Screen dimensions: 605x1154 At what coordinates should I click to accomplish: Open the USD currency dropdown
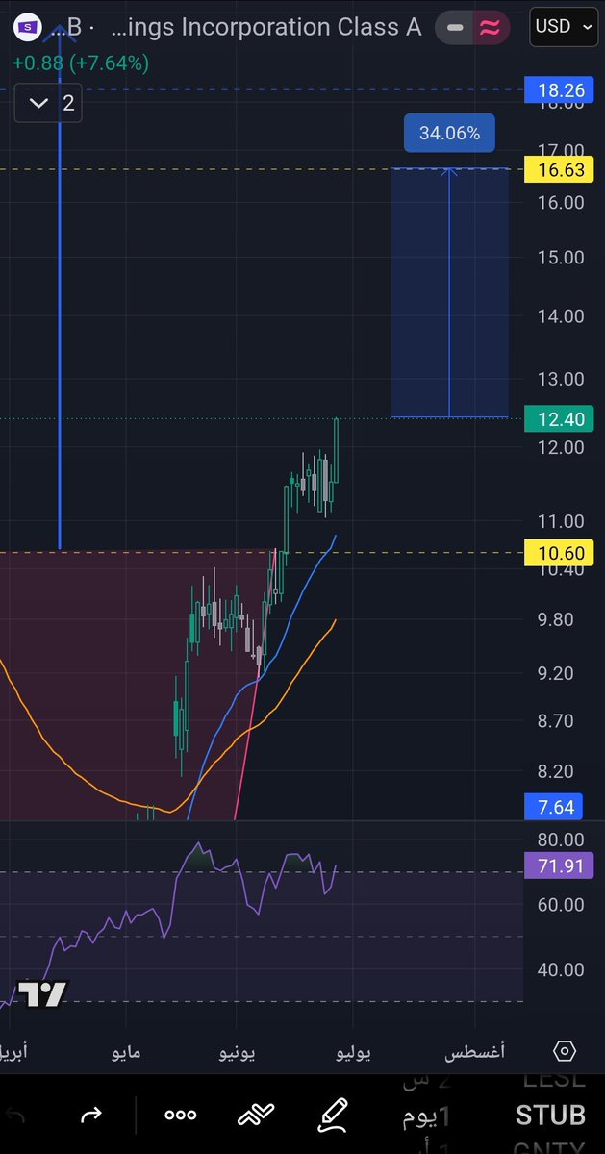tap(564, 27)
